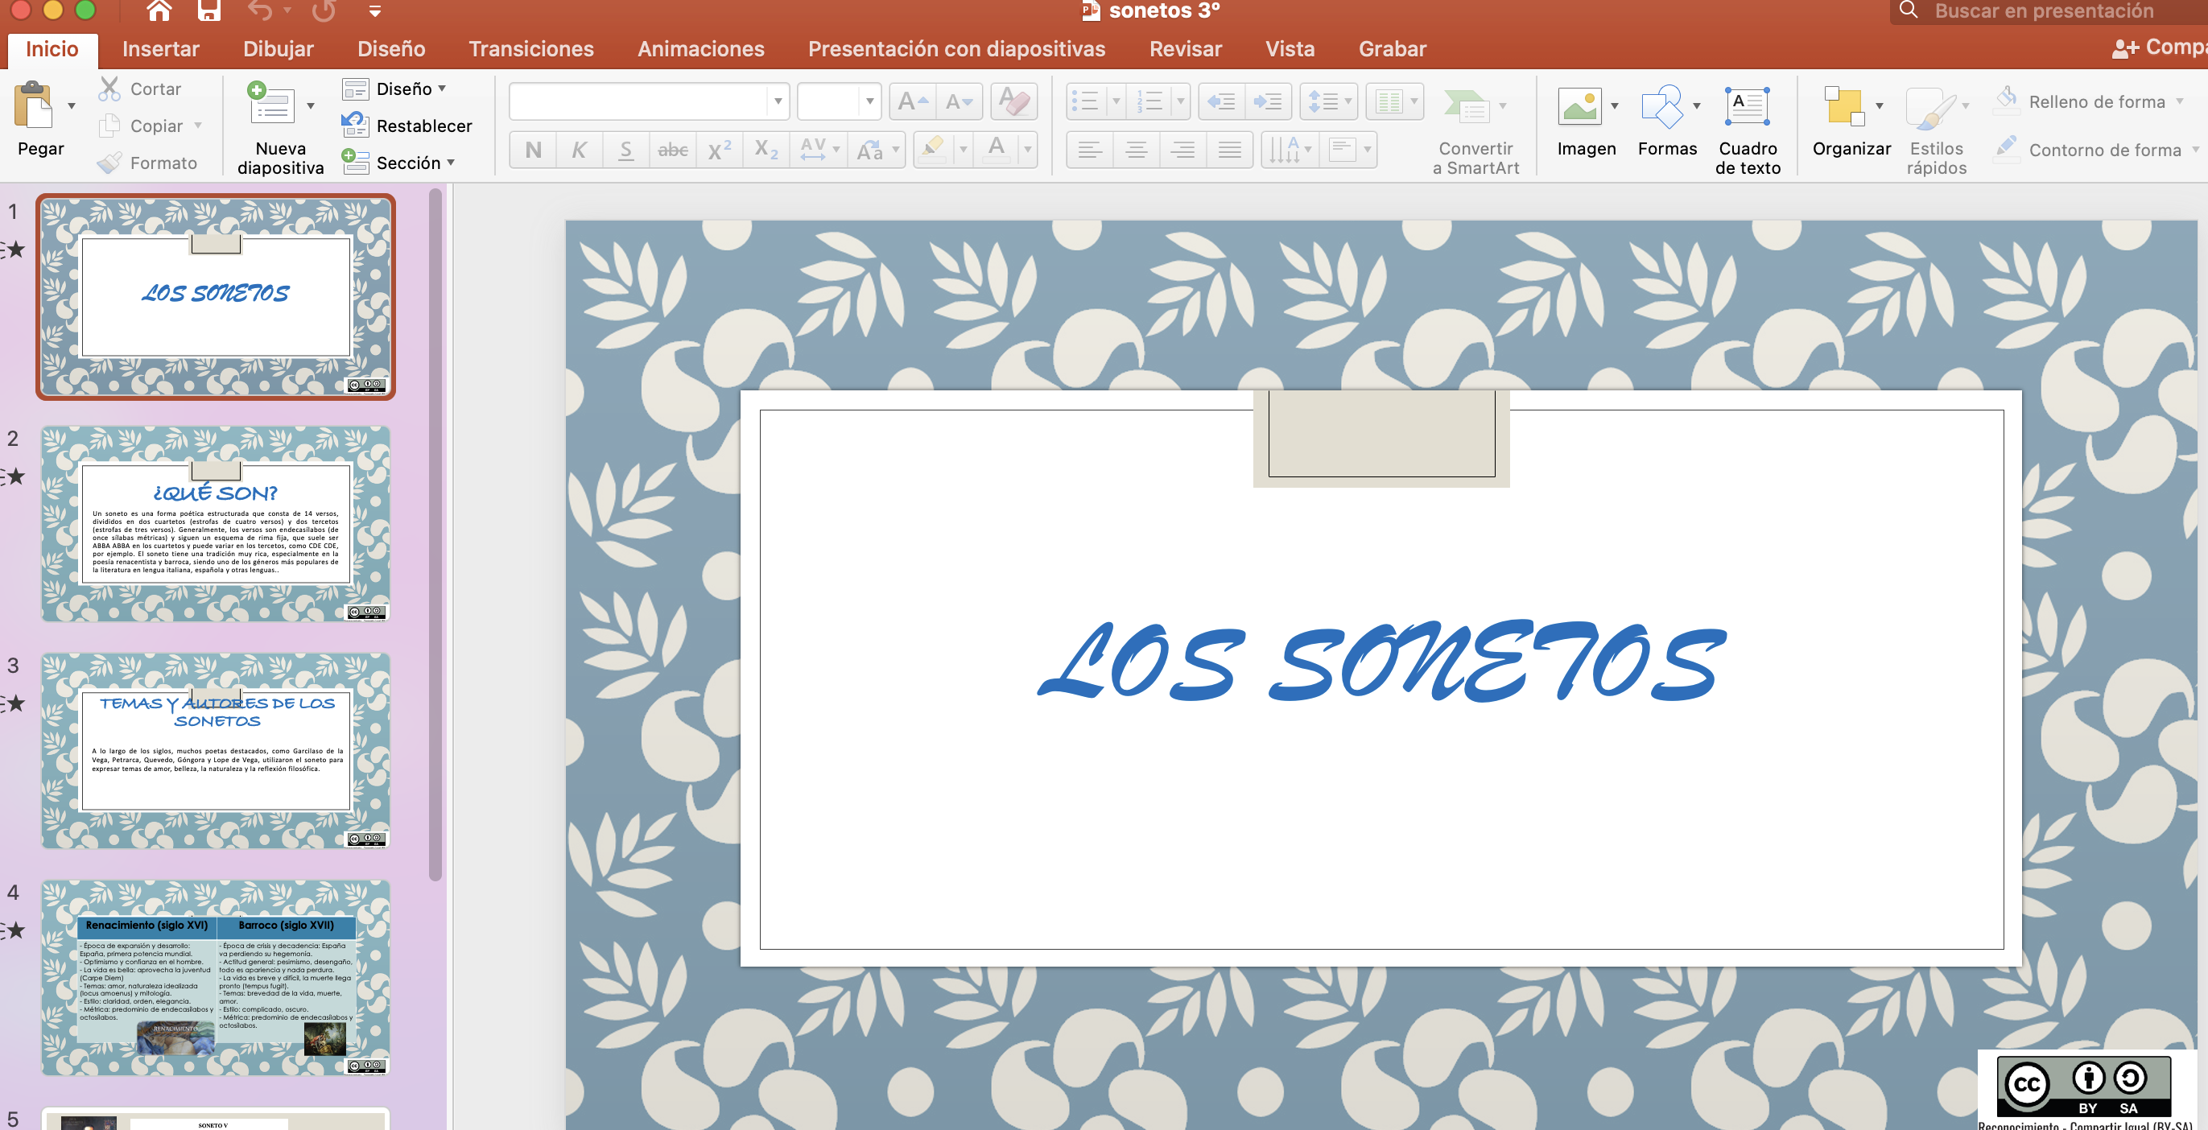2208x1130 pixels.
Task: Justify the text
Action: 1229,150
